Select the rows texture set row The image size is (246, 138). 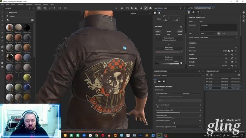[223, 79]
